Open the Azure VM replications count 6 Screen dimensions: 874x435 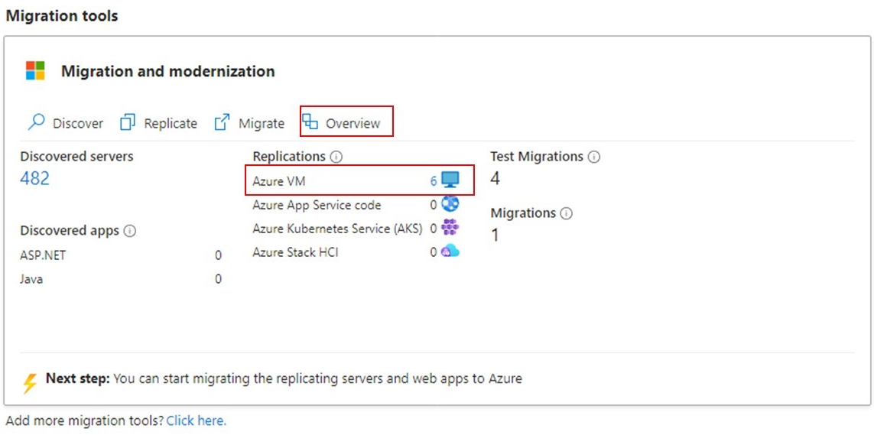434,181
